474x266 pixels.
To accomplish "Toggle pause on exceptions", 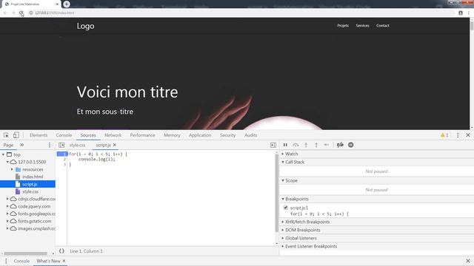I will 350,145.
